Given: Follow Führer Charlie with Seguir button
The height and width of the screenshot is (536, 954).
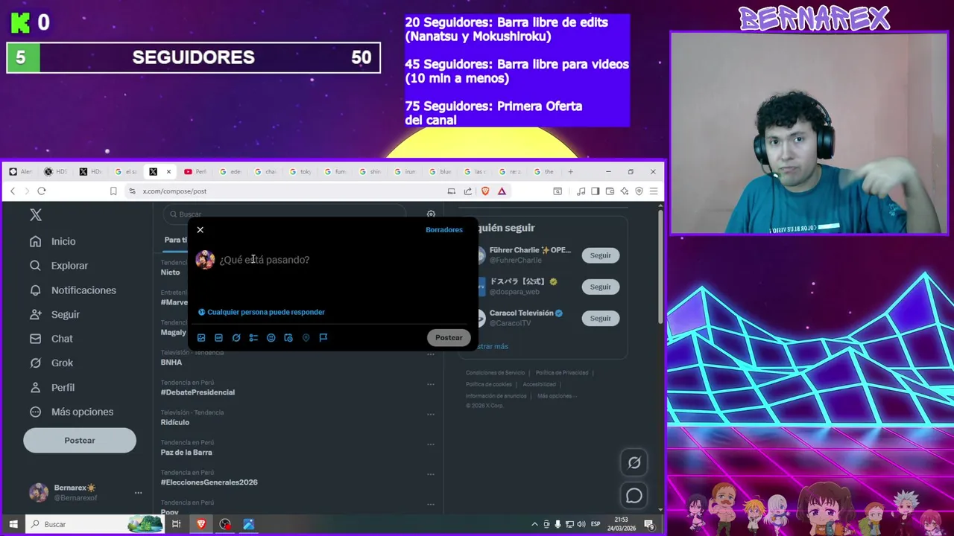Looking at the screenshot, I should (x=600, y=255).
